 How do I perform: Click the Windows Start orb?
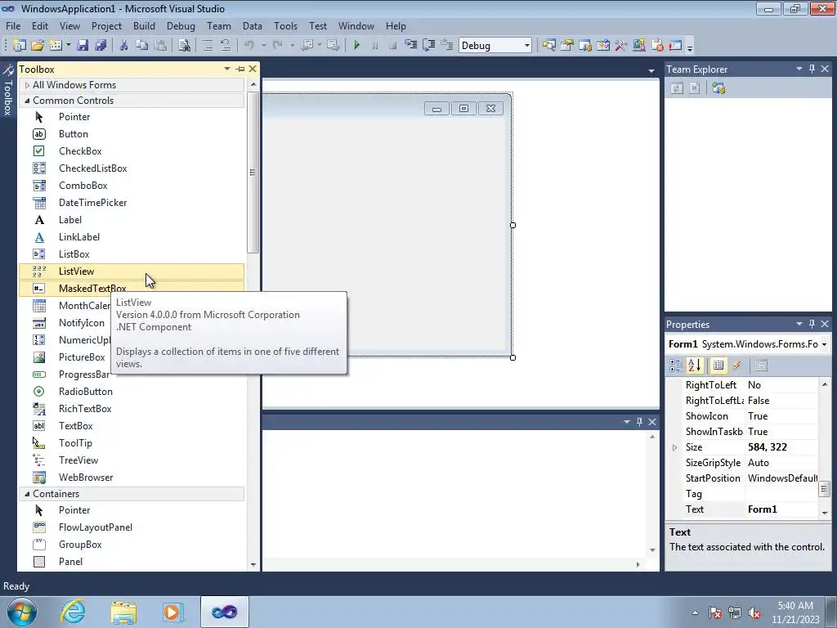tap(22, 612)
